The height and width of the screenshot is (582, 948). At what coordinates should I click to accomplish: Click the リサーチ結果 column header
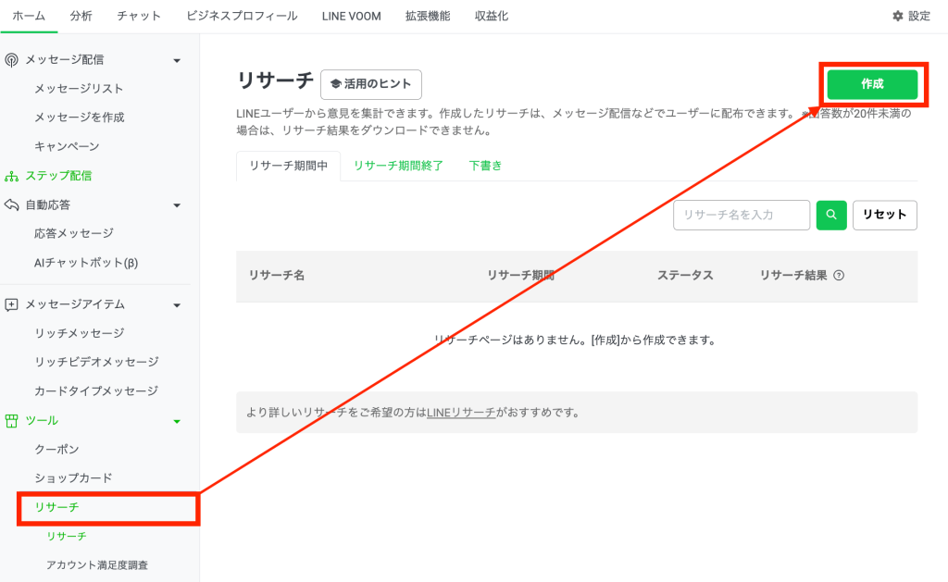pos(793,276)
